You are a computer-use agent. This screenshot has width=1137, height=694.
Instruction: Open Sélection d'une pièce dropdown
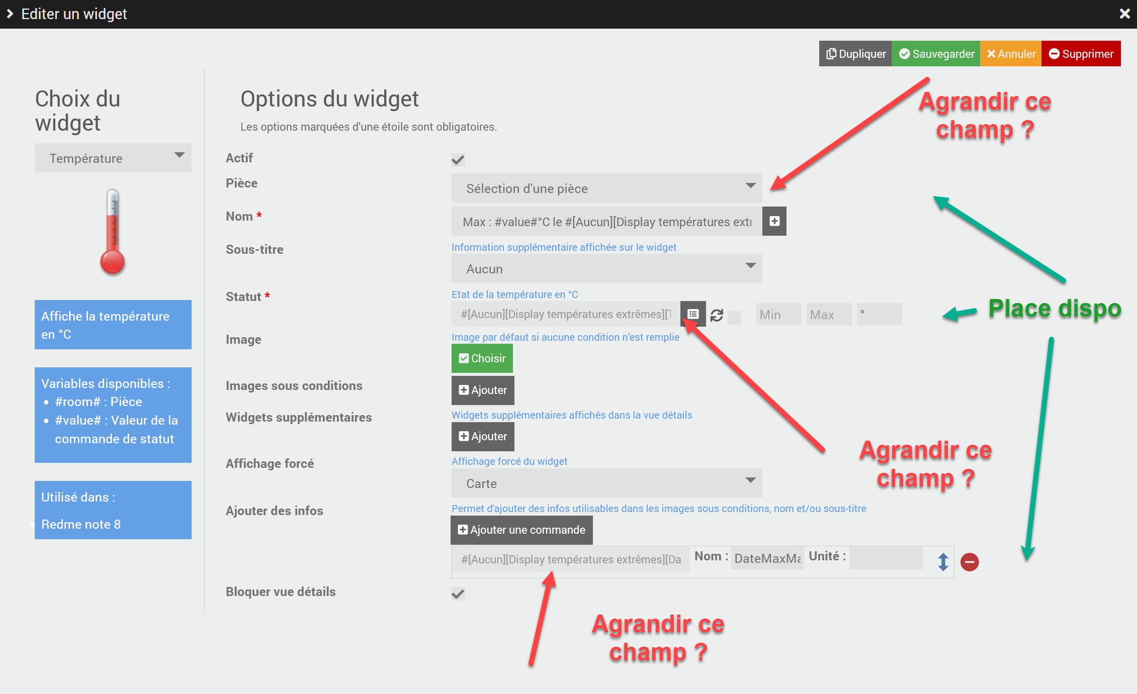(x=606, y=188)
